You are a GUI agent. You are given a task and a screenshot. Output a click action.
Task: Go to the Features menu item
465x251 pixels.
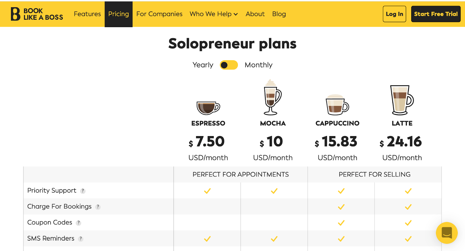87,14
